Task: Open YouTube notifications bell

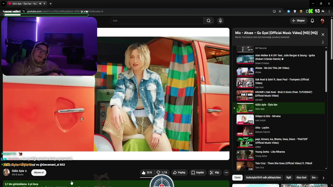Action: pyautogui.click(x=312, y=21)
